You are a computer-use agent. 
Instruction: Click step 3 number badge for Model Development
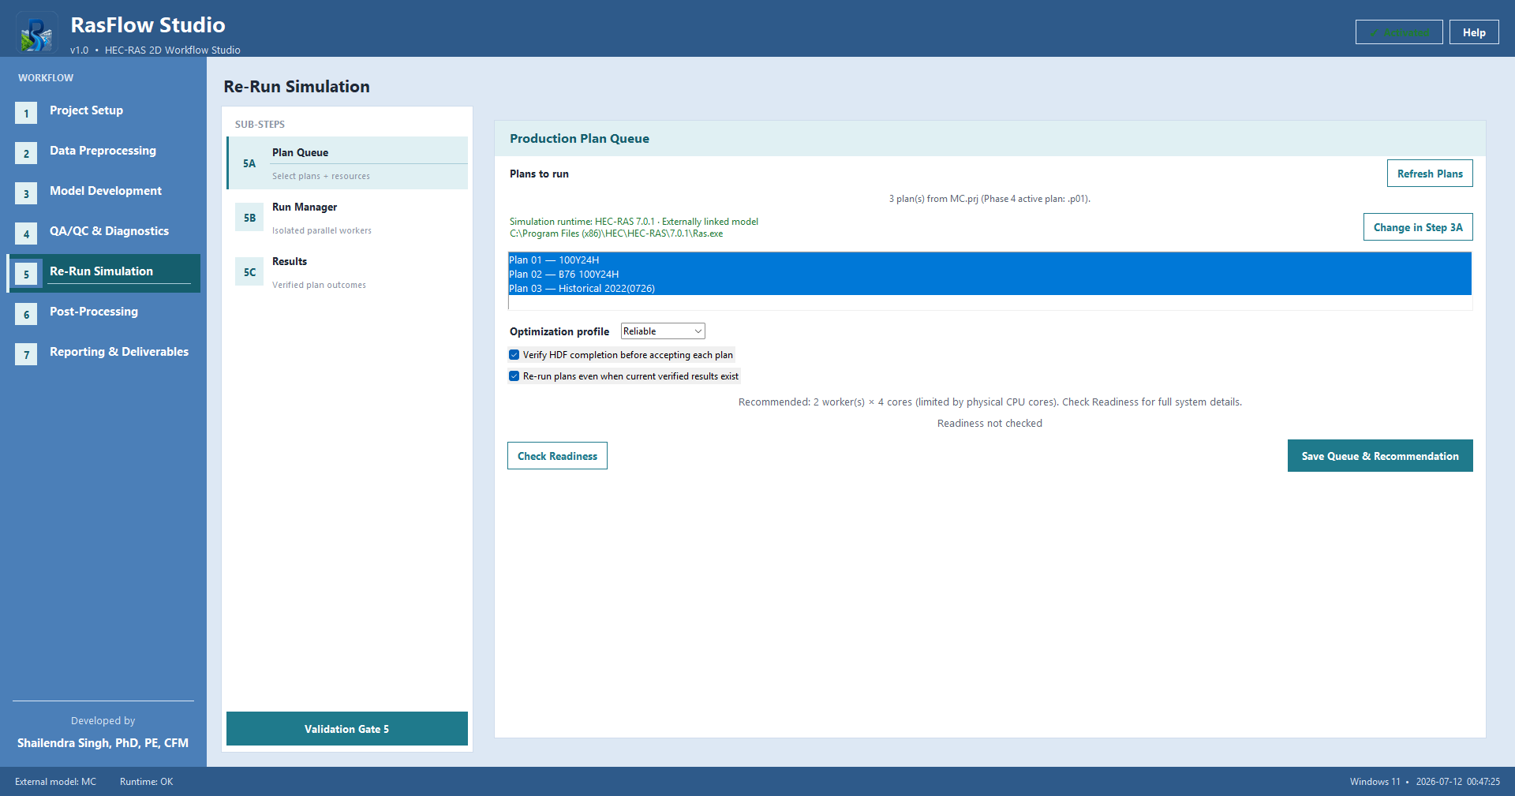click(x=26, y=194)
